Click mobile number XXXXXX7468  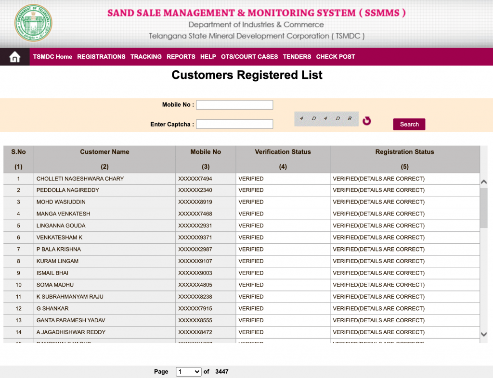tap(195, 214)
